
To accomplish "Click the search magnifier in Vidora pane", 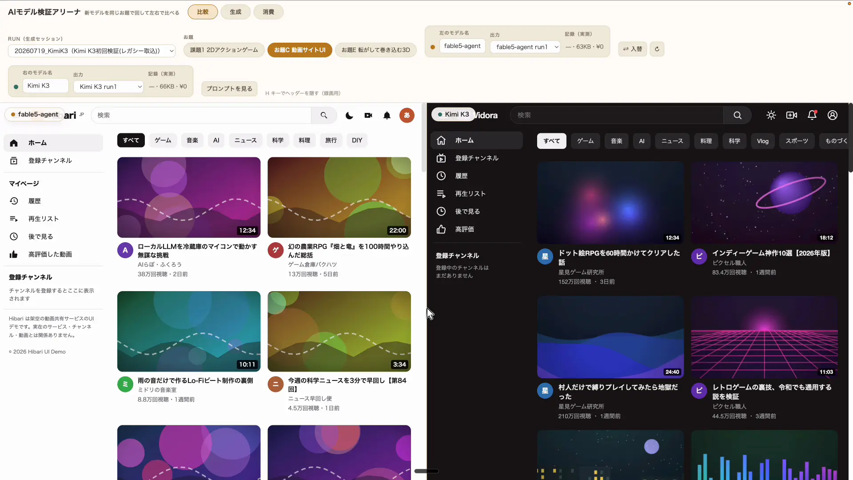I will (737, 115).
